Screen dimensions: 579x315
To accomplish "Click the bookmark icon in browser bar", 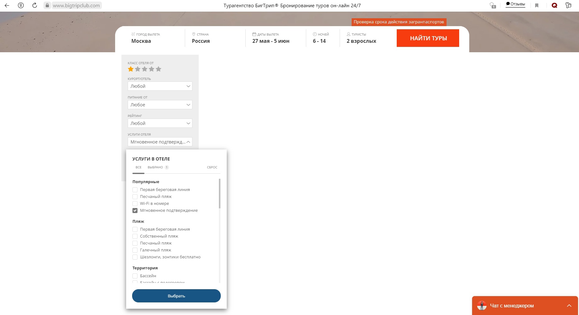I will (537, 5).
